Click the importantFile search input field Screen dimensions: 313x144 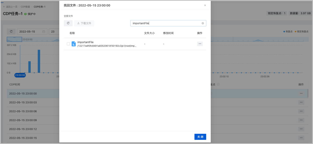coord(166,23)
